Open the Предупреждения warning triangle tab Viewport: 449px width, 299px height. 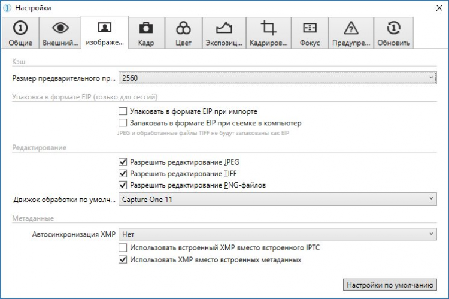pyautogui.click(x=351, y=28)
